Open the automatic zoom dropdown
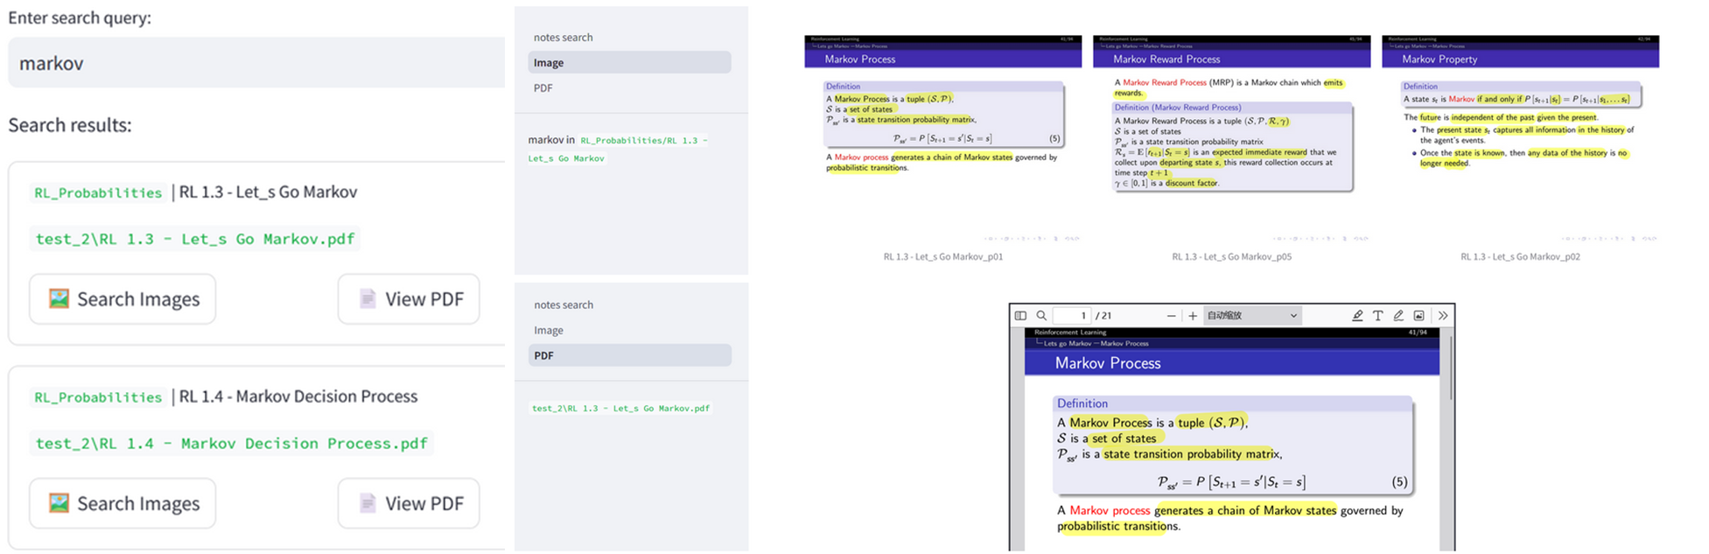The width and height of the screenshot is (1709, 554). coord(1251,316)
